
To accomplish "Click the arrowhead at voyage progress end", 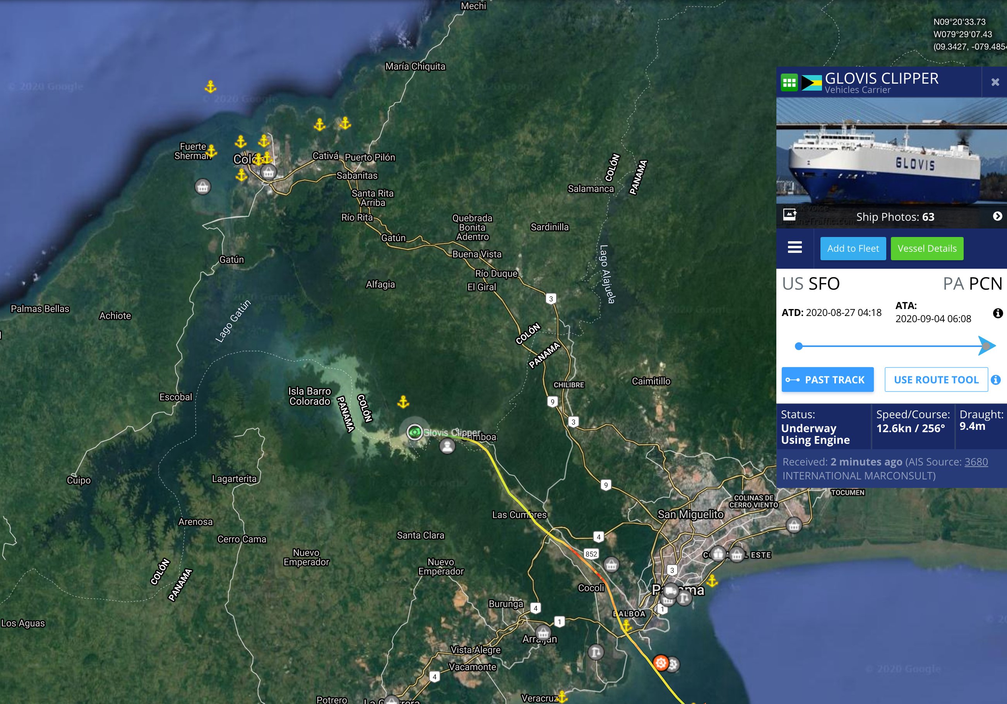I will [x=987, y=346].
